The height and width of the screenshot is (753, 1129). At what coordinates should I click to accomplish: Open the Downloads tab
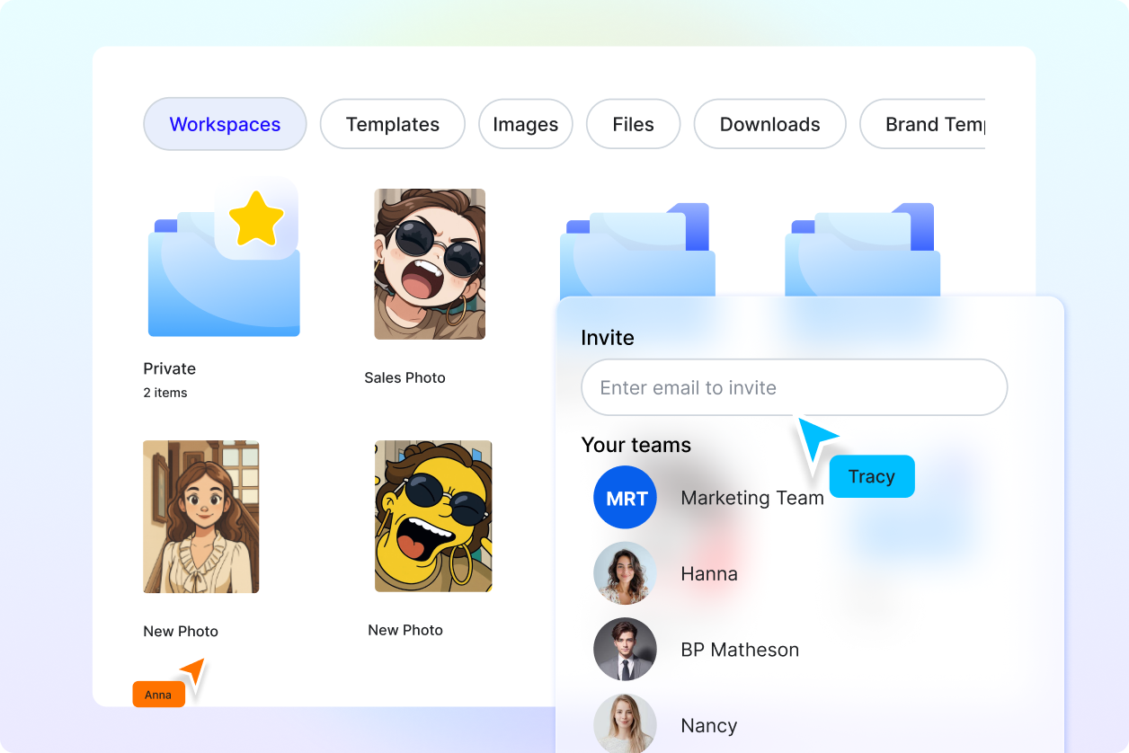coord(769,124)
